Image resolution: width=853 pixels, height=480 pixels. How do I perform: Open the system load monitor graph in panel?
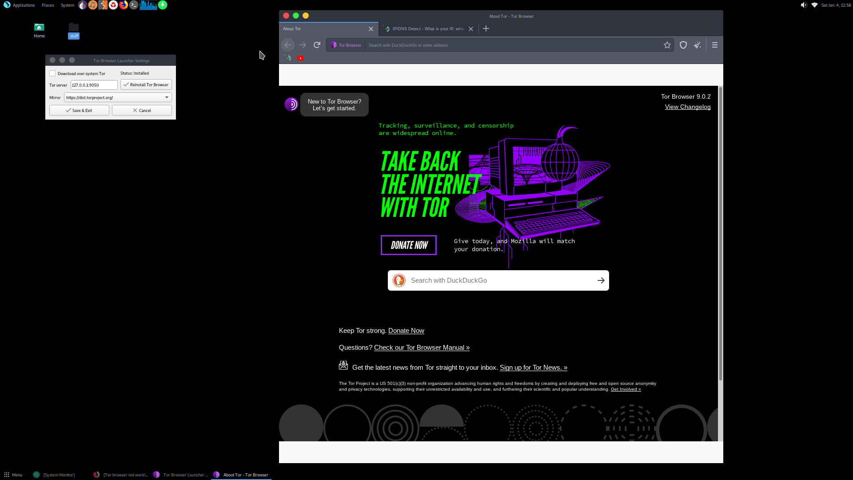(148, 5)
